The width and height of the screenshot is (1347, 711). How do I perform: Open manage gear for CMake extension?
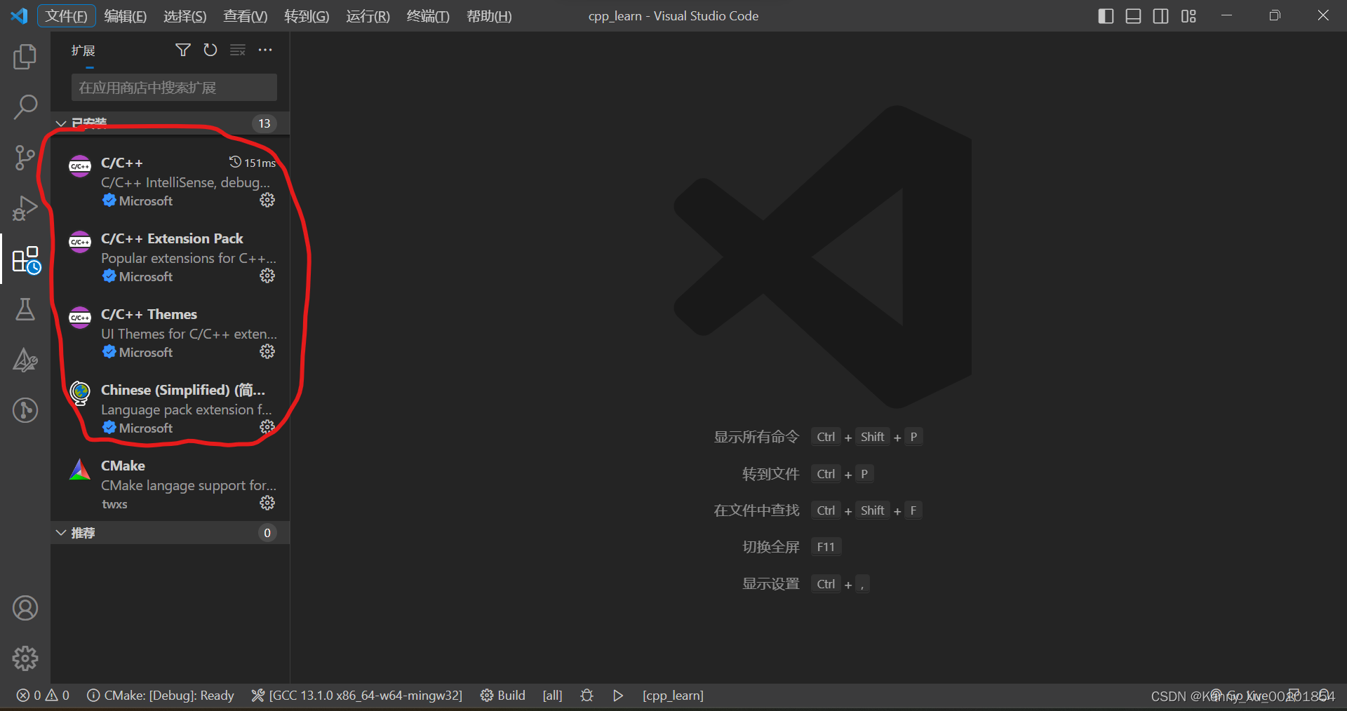(267, 503)
